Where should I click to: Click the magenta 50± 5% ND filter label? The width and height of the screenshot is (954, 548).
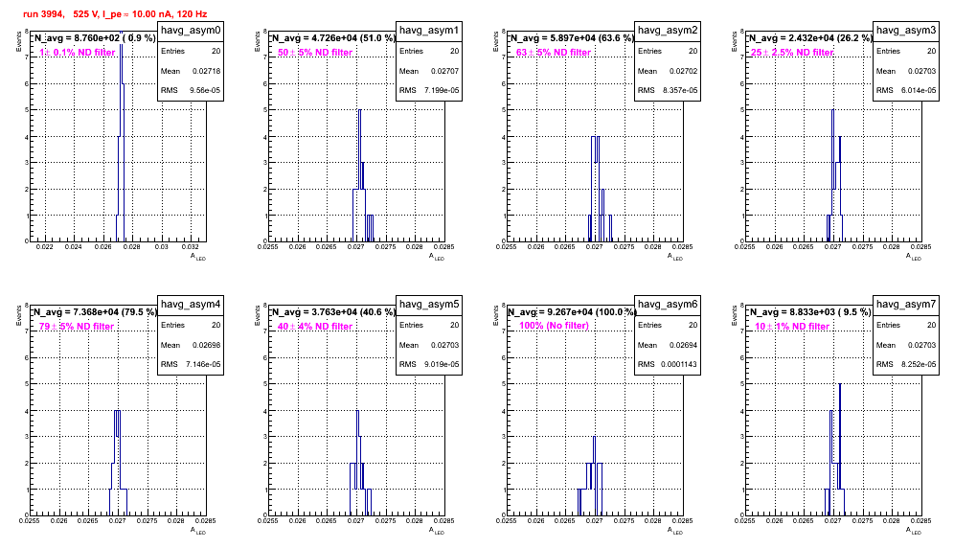[x=315, y=53]
